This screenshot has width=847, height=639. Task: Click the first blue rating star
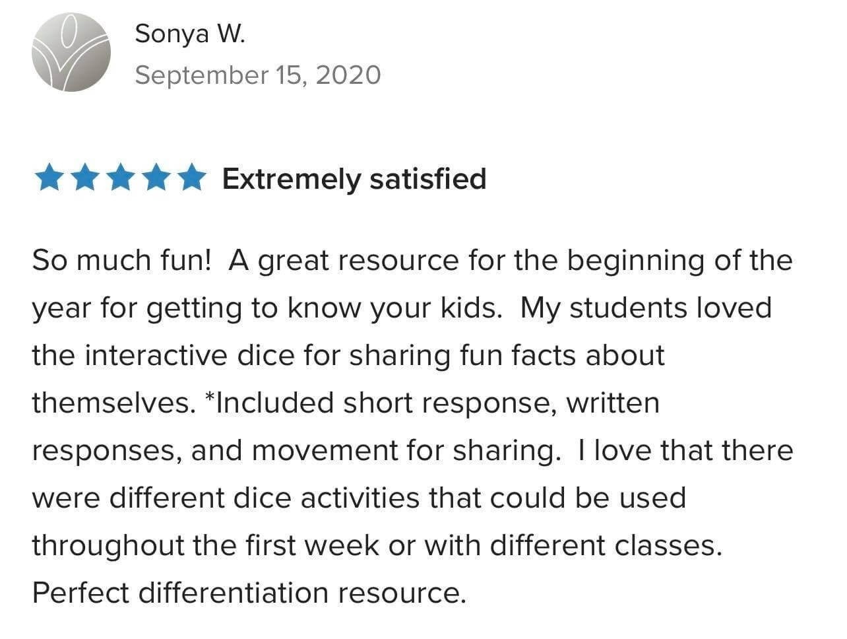tap(49, 179)
